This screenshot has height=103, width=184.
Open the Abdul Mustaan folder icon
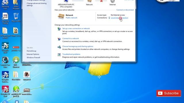pyautogui.click(x=16, y=5)
